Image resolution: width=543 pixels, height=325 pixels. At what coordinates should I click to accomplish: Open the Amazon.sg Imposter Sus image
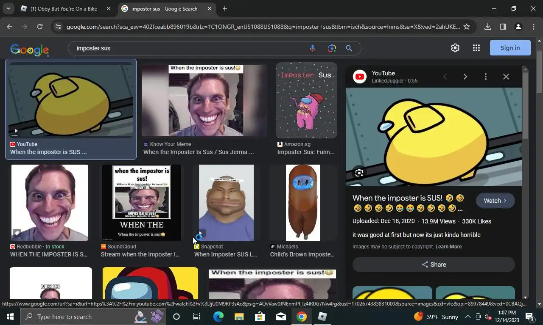[306, 100]
